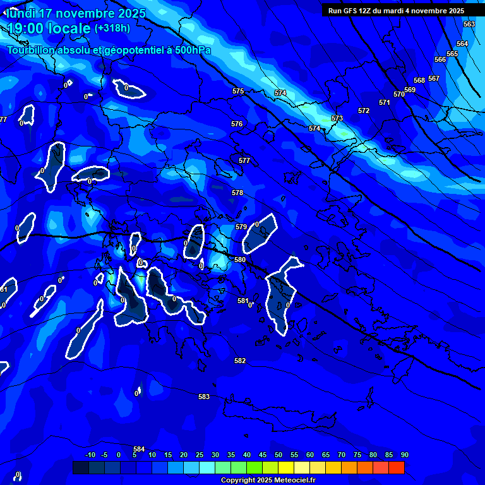The width and height of the screenshot is (485, 485).
Task: Click the 582 contour label on the map
Action: [x=240, y=361]
